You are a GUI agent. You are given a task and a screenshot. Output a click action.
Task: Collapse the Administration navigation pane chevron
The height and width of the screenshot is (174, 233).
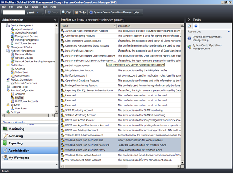click(56, 19)
